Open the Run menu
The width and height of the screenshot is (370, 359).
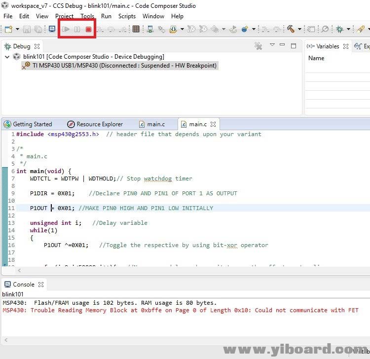pos(106,16)
